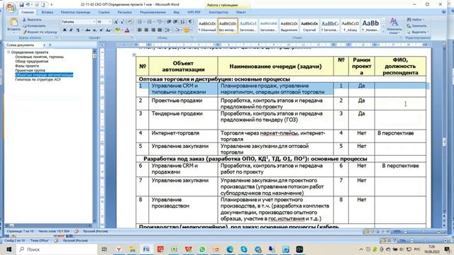Open the round Office button menu
The image size is (454, 255).
[11, 7]
